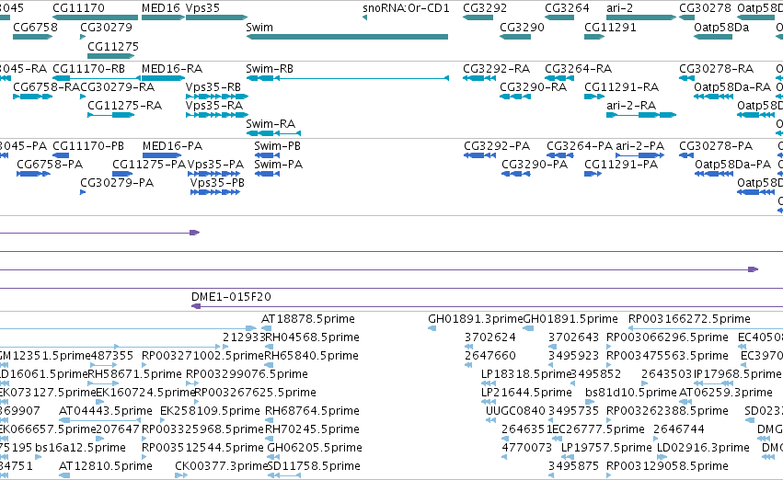Click the CG3290-PA CDS label

pyautogui.click(x=535, y=165)
